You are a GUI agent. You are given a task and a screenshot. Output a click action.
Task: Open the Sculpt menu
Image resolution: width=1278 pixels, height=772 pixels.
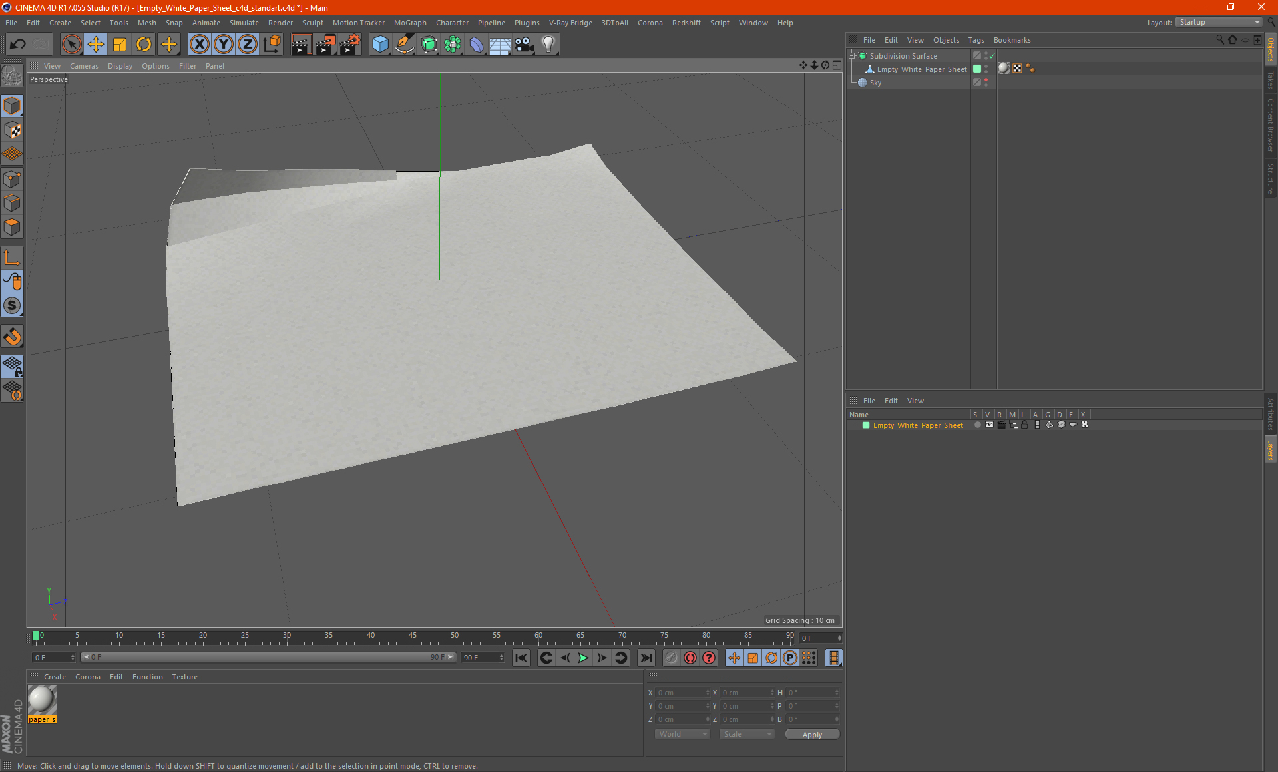pyautogui.click(x=312, y=23)
